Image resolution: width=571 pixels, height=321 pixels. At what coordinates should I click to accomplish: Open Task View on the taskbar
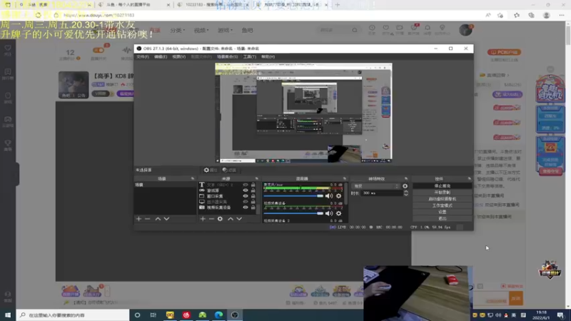(x=153, y=315)
